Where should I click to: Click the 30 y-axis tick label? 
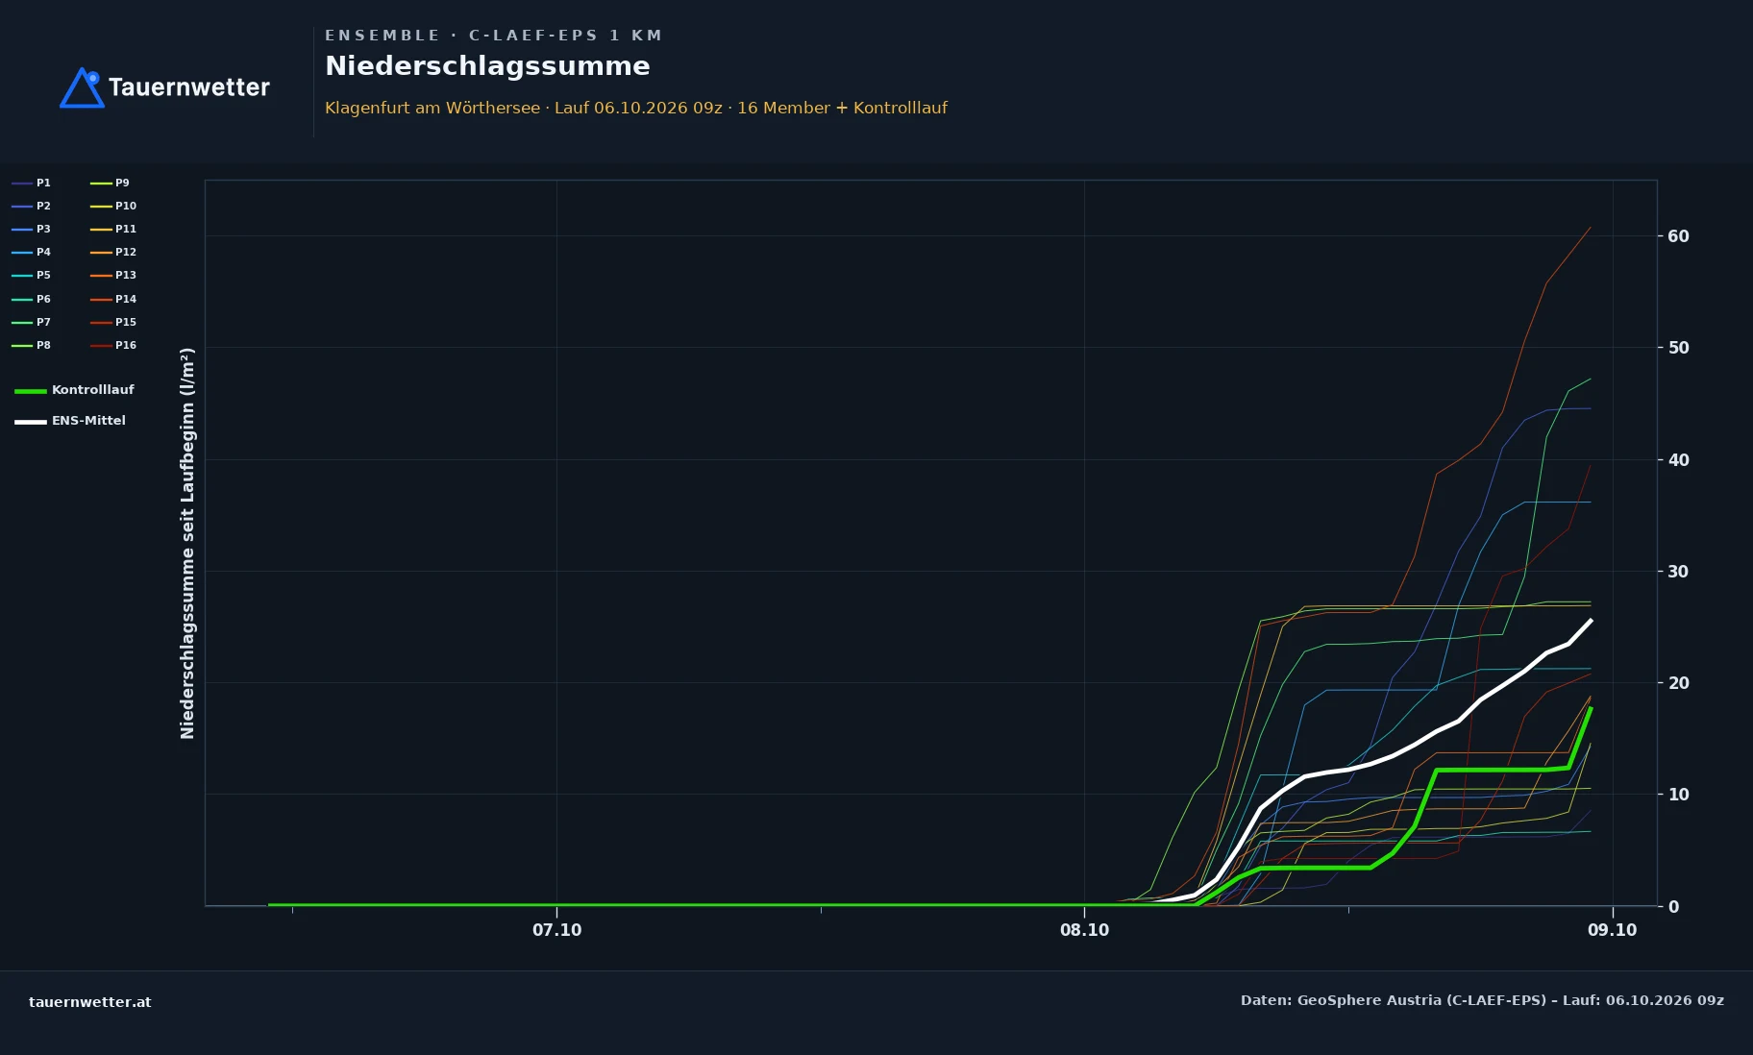(1678, 572)
